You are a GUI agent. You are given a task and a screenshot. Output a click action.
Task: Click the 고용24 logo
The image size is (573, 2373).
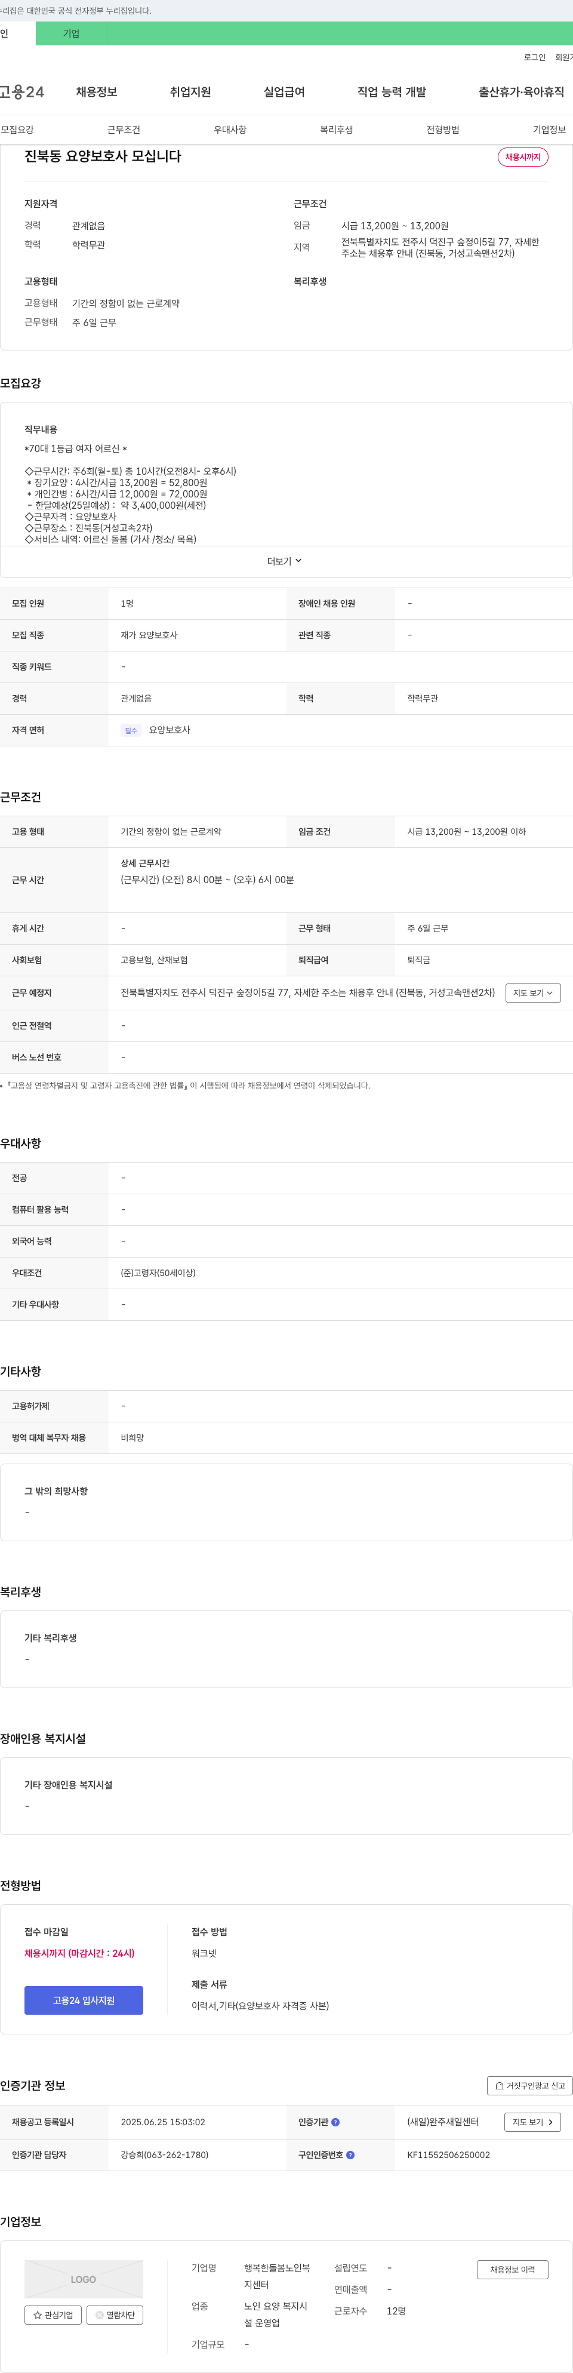(x=22, y=91)
